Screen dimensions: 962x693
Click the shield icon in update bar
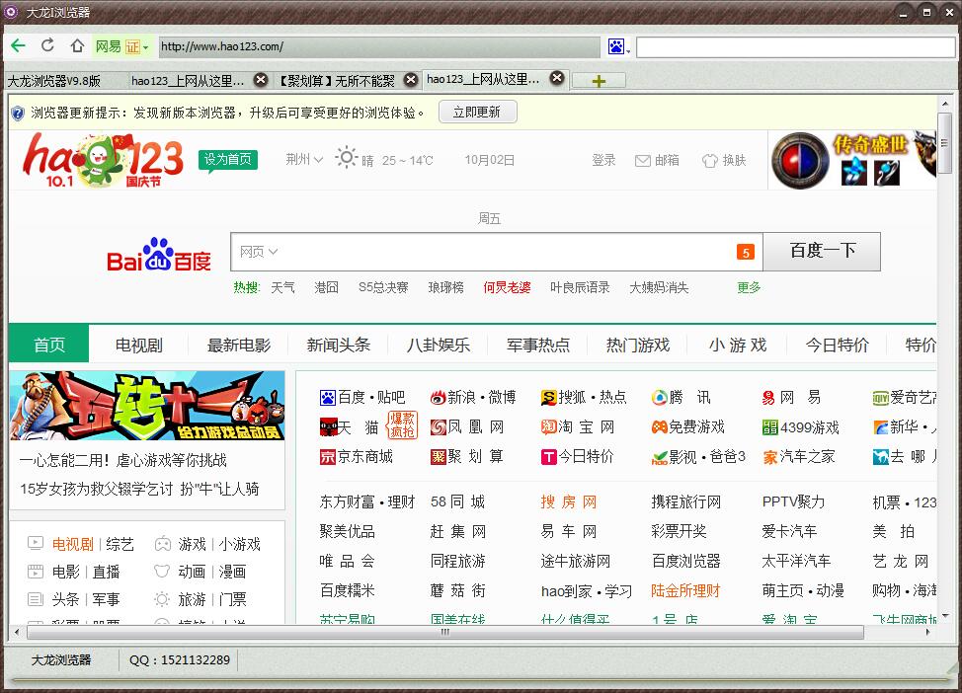coord(18,113)
